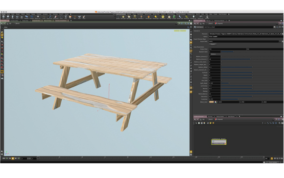Click the Bench path button in the viewport
This screenshot has height=178, width=284.
[16, 24]
